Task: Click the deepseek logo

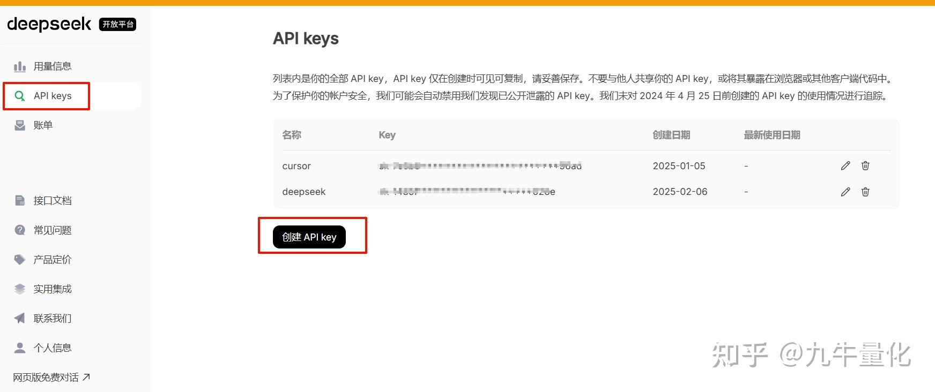Action: 49,24
